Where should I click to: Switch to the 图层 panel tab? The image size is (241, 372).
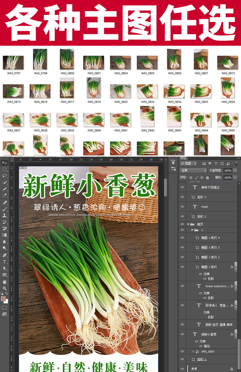pos(183,158)
